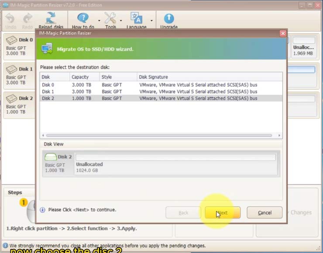
Task: Click the Language icon
Action: tap(136, 18)
